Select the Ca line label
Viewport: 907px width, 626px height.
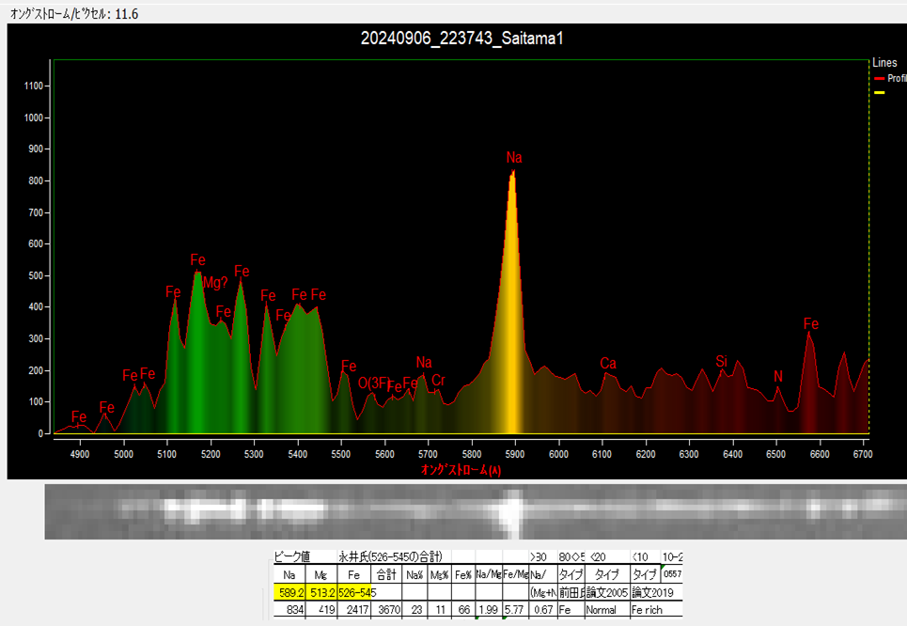[x=608, y=364]
